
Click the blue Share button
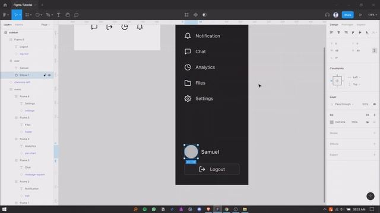(347, 15)
